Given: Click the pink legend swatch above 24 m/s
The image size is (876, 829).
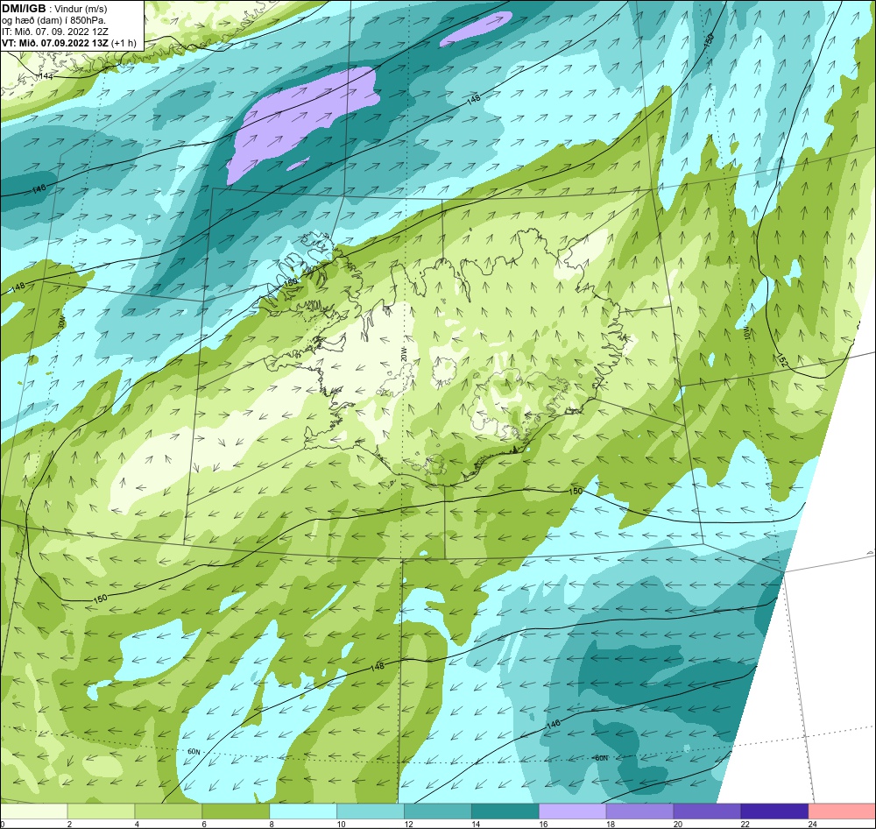Looking at the screenshot, I should [842, 811].
